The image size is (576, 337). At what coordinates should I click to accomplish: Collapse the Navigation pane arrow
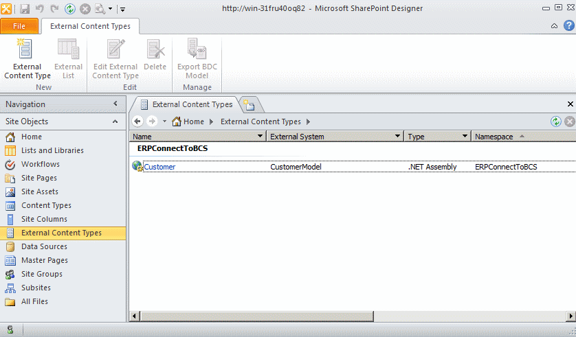(115, 104)
